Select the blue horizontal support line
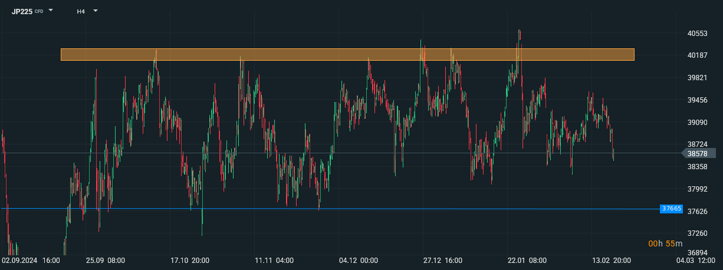The width and height of the screenshot is (723, 270). [x=330, y=209]
